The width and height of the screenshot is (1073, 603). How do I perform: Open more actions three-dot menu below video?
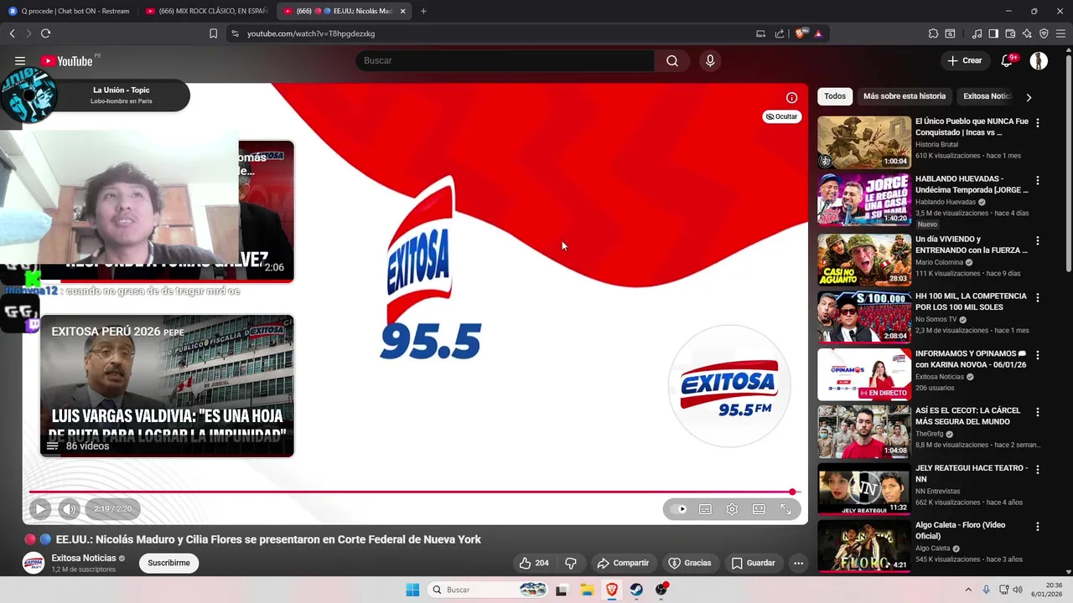pyautogui.click(x=799, y=563)
